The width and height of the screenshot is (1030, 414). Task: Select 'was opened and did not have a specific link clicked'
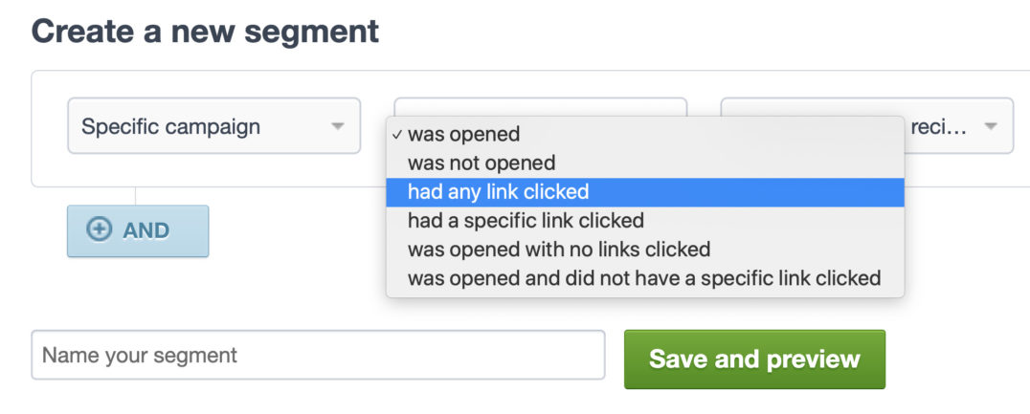pos(643,278)
